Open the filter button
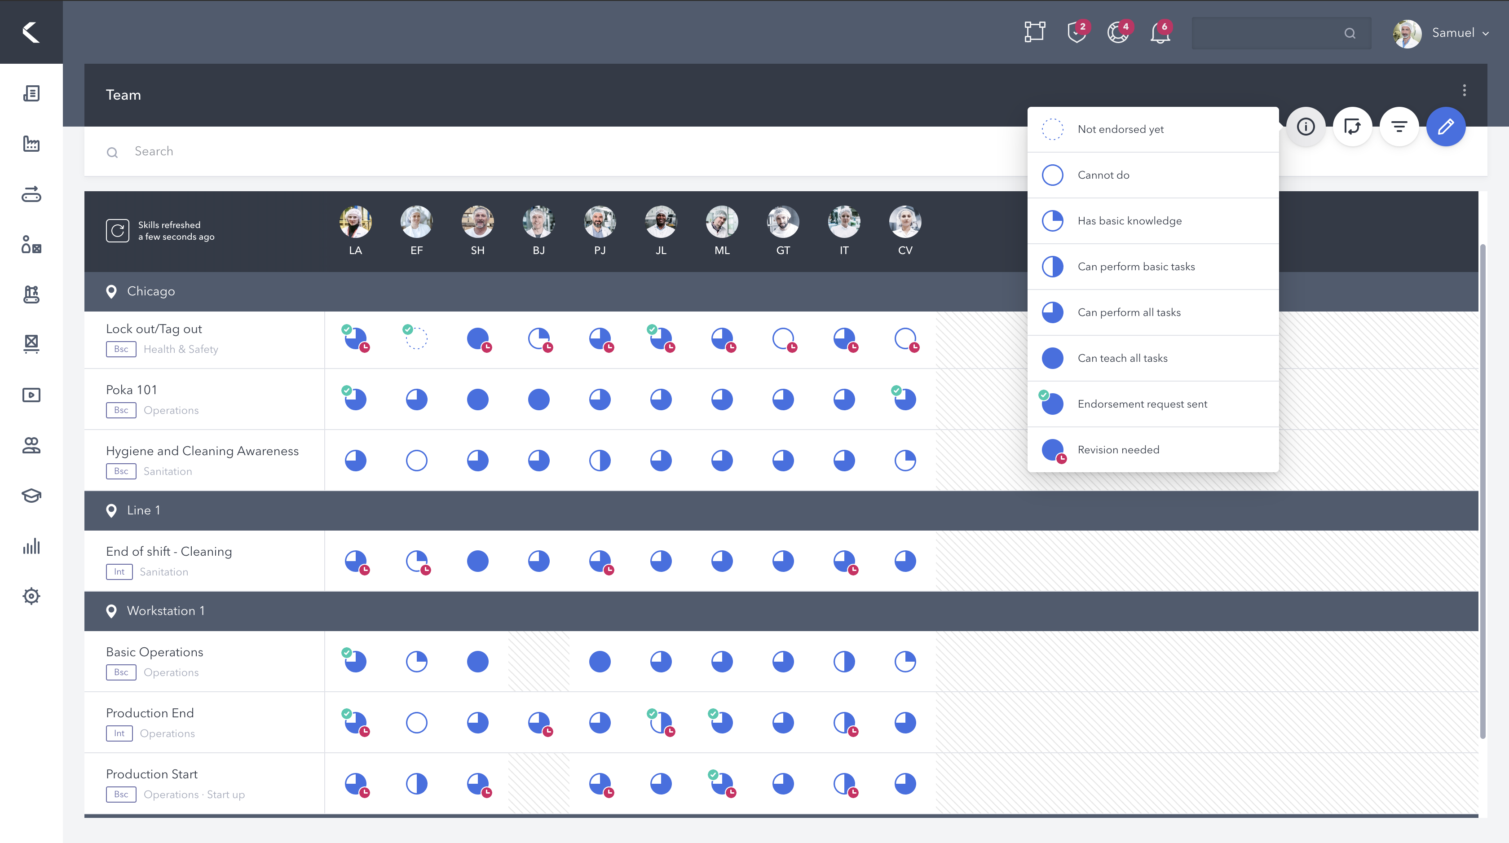 click(x=1399, y=127)
